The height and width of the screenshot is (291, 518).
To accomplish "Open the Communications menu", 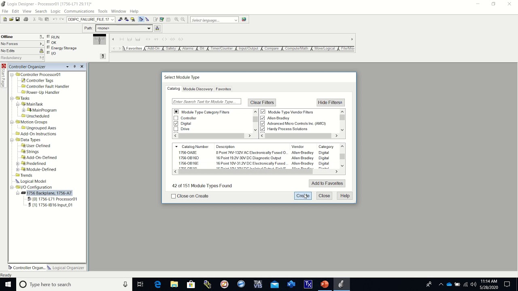I will point(79,11).
